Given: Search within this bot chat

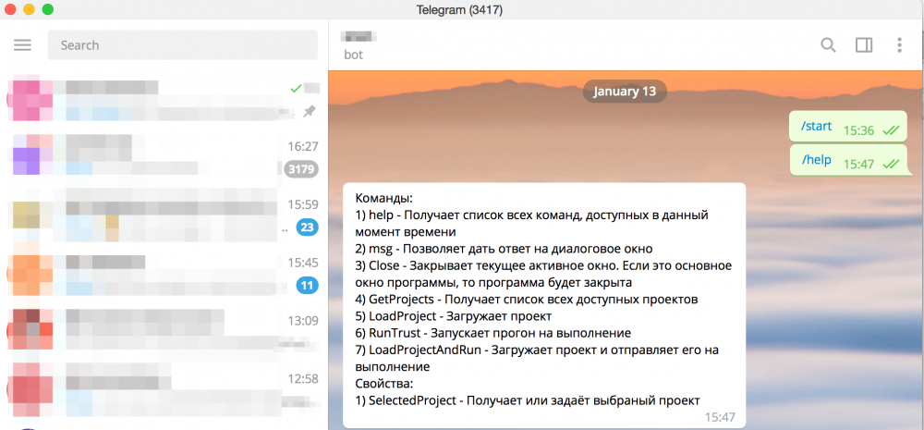Looking at the screenshot, I should pyautogui.click(x=829, y=44).
